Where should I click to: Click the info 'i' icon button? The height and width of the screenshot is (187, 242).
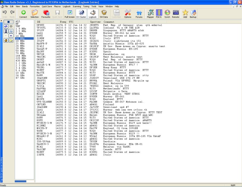point(11,31)
